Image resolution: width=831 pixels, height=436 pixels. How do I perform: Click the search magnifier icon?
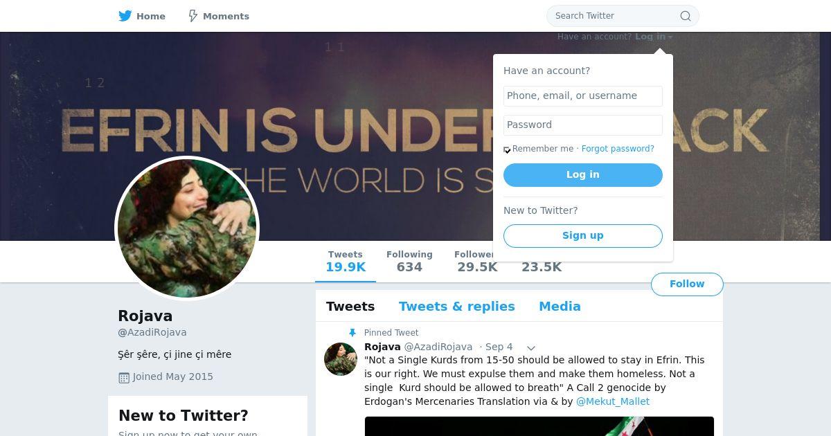pyautogui.click(x=685, y=16)
